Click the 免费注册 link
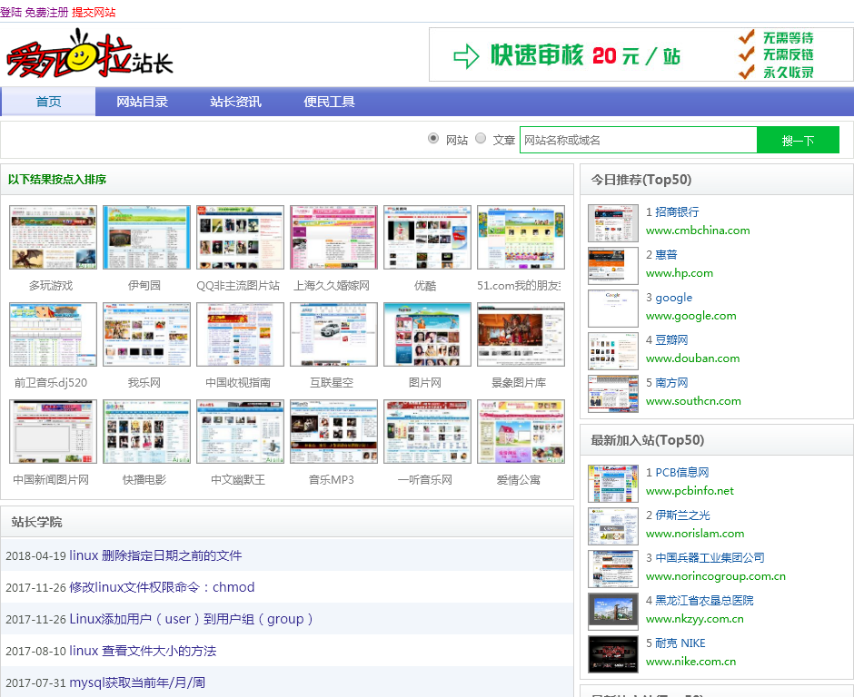 click(47, 12)
